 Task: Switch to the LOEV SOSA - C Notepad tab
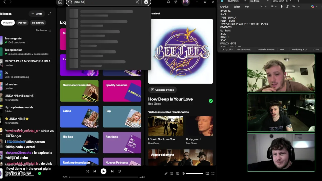tap(280, 1)
